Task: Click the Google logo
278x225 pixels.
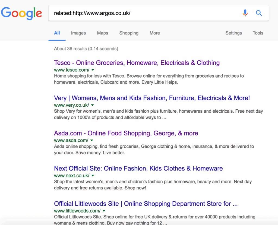Action: 22,13
